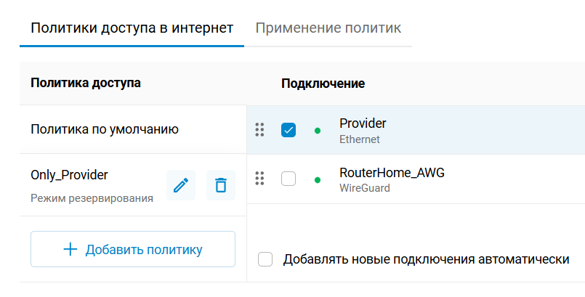Click the Provider connection name

coord(363,123)
